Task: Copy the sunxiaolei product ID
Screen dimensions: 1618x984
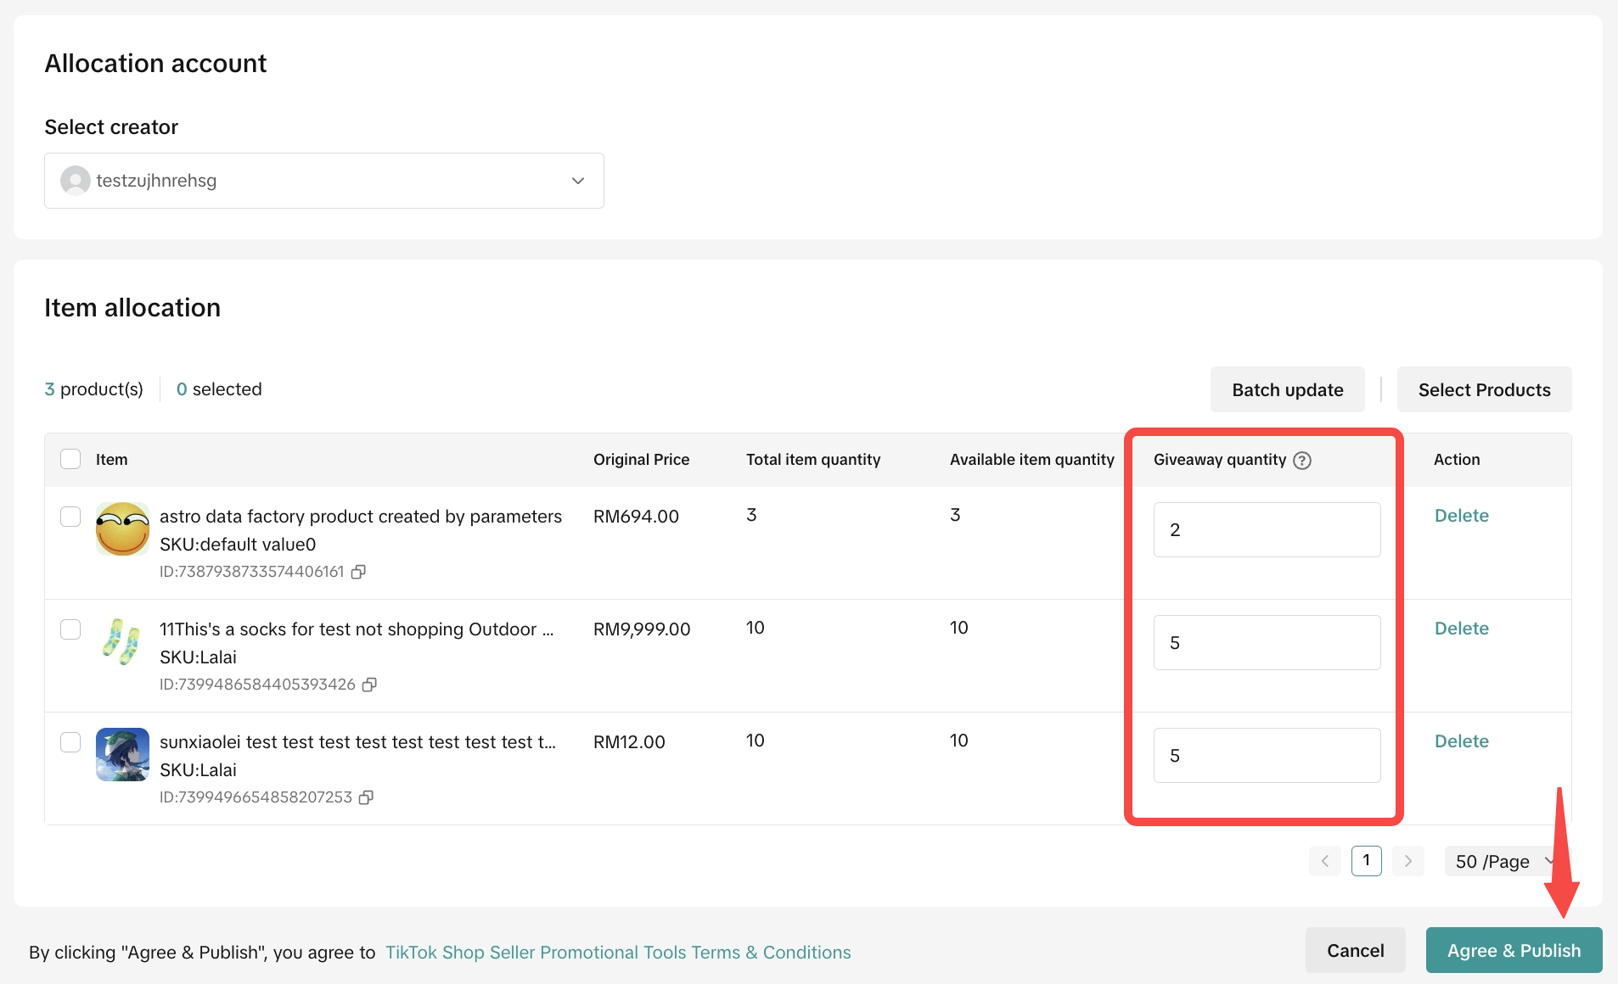Action: [x=366, y=797]
